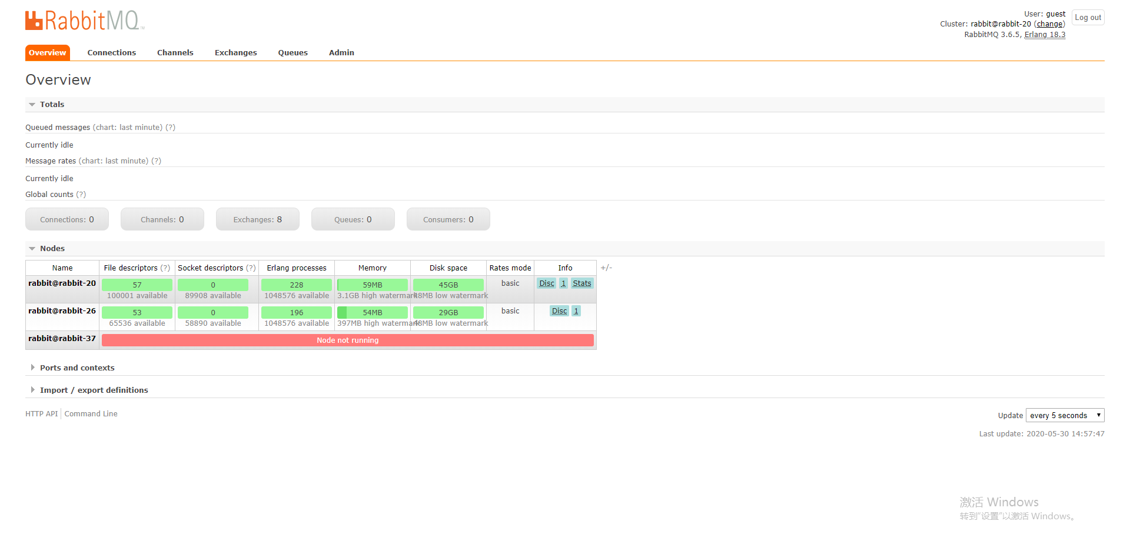Click the Queues: 0 count button
The width and height of the screenshot is (1130, 551).
coord(353,219)
